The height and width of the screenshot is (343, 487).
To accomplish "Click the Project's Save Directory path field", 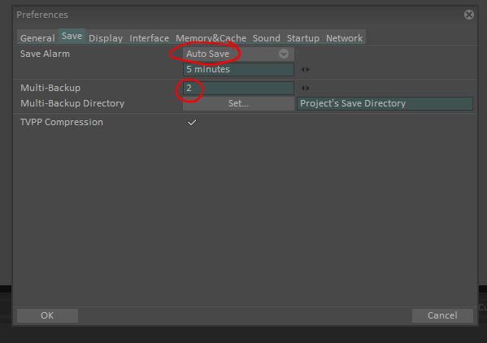I will point(385,103).
